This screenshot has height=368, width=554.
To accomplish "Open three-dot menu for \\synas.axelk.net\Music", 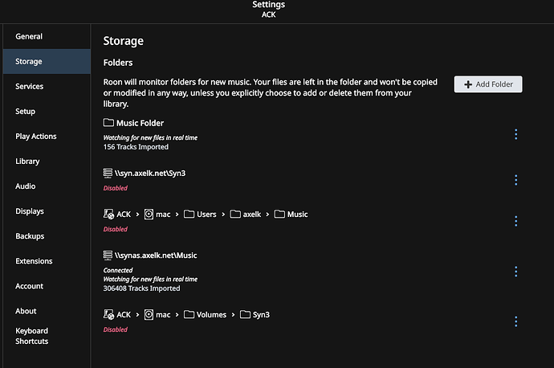I will (515, 272).
